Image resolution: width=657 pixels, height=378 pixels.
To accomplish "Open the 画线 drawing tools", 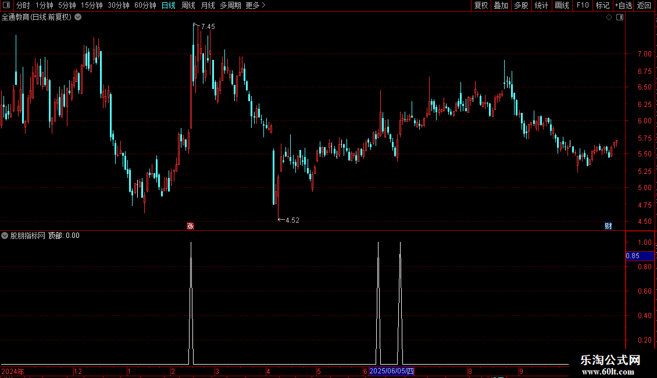I will (562, 5).
